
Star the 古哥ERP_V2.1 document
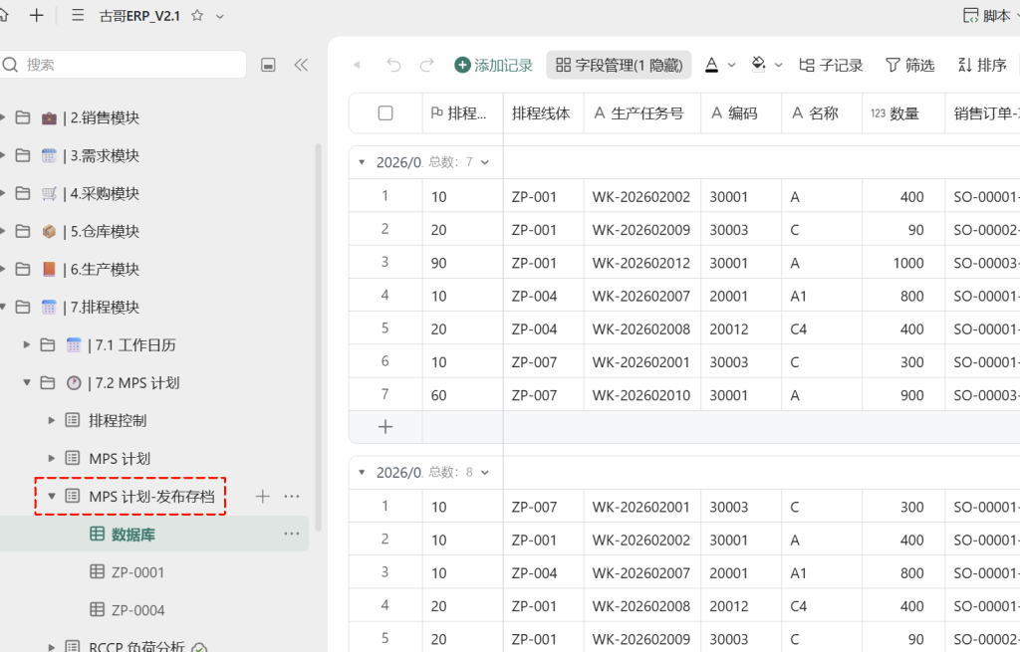(197, 16)
